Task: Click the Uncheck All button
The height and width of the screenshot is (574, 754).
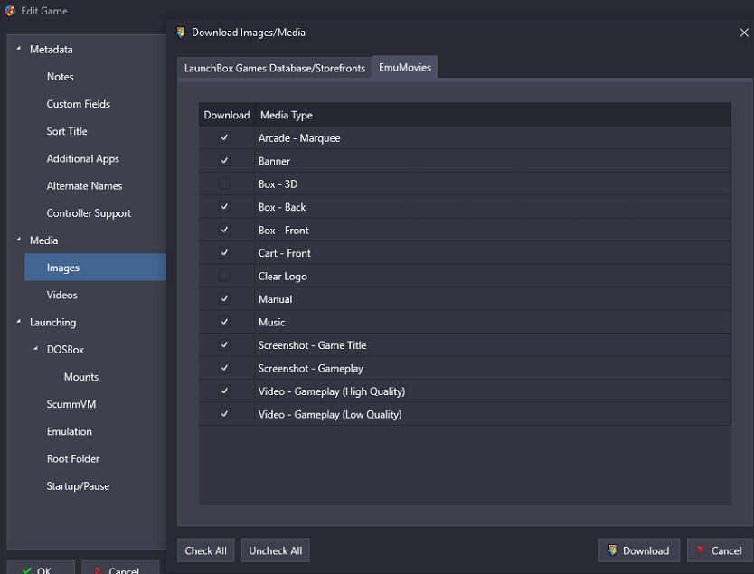Action: (276, 550)
